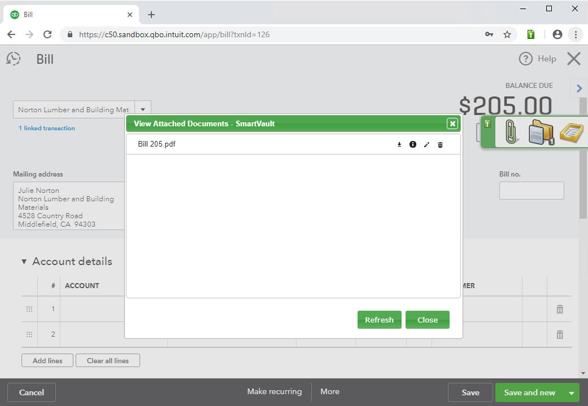Delete account line 2

click(560, 334)
